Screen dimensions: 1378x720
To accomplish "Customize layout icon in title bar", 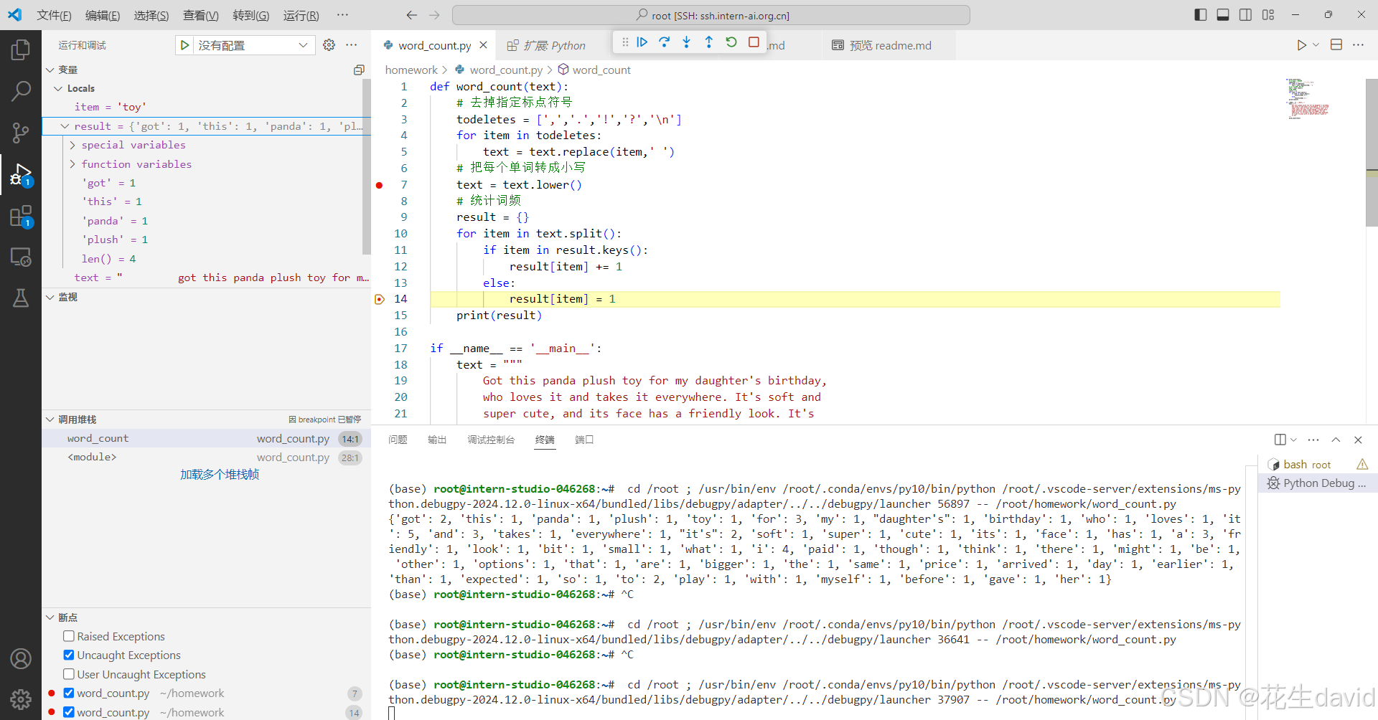I will click(1268, 15).
